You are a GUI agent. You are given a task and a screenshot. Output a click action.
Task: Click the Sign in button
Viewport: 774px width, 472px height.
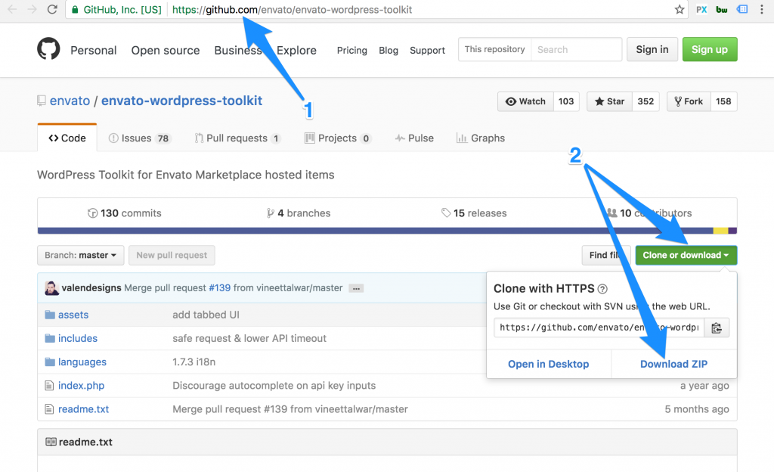[652, 49]
